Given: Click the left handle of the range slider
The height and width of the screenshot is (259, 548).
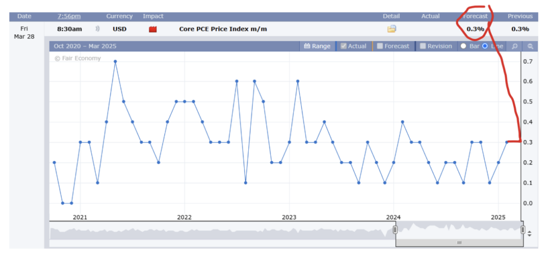Looking at the screenshot, I should click(395, 230).
